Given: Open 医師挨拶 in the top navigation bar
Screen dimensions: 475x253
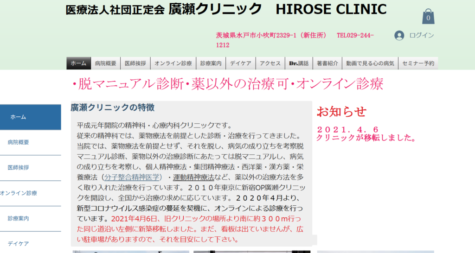Looking at the screenshot, I should [135, 63].
